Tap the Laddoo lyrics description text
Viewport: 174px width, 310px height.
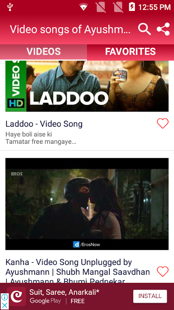[x=41, y=138]
